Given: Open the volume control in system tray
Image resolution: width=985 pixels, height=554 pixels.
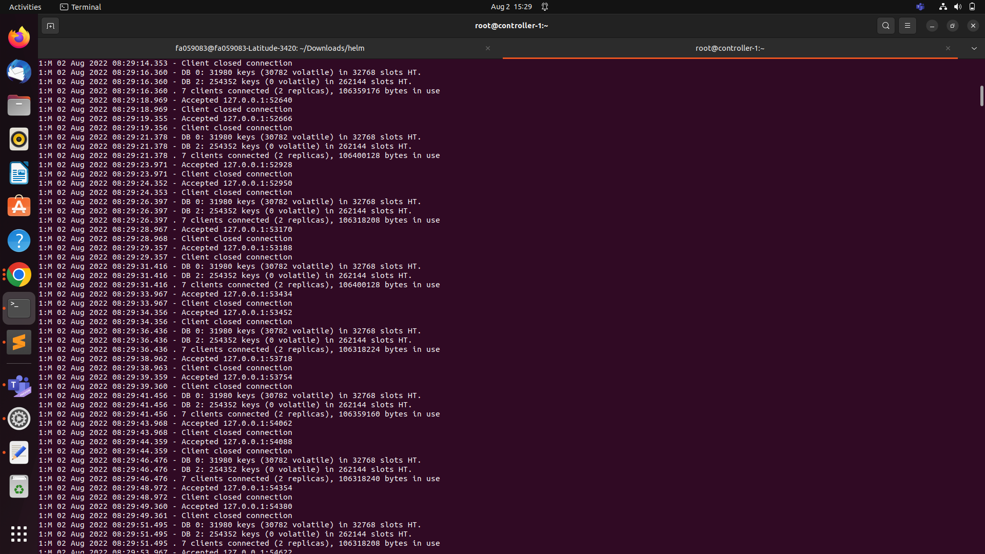Looking at the screenshot, I should point(957,7).
